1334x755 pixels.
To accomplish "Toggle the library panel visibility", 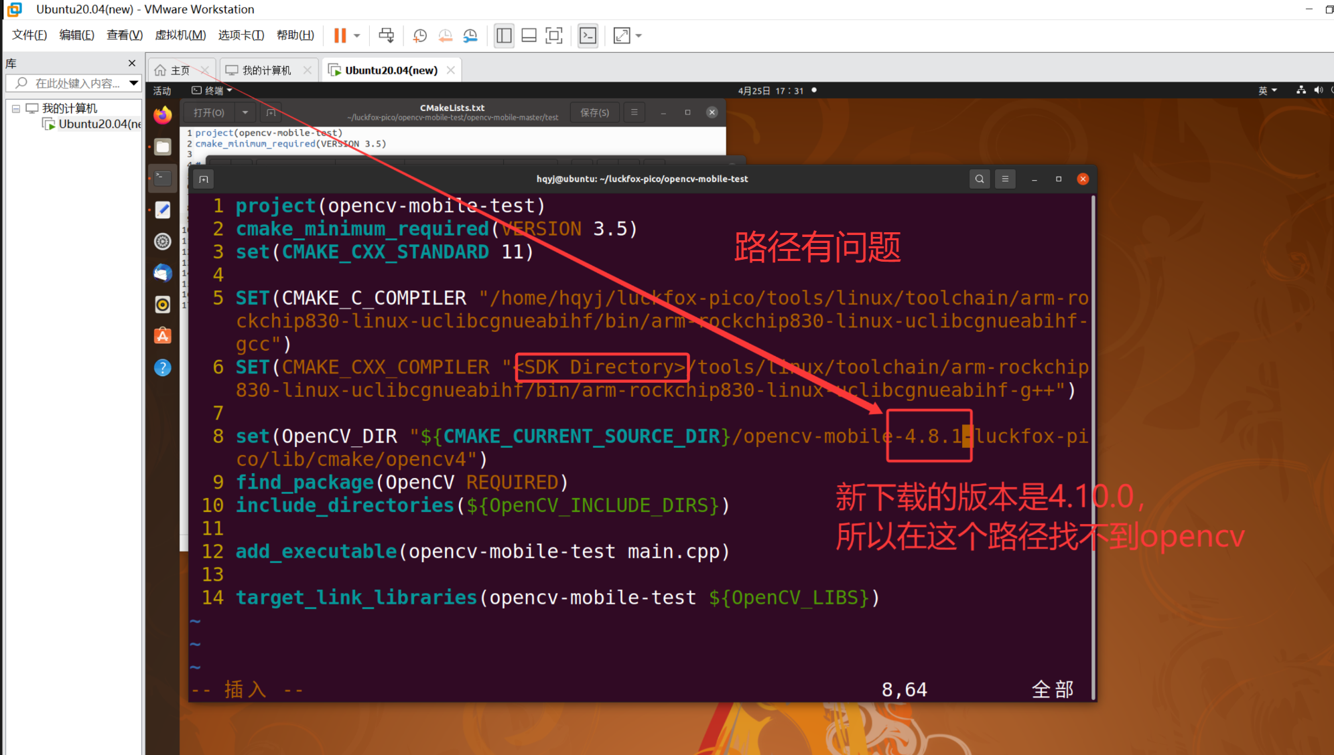I will point(504,35).
